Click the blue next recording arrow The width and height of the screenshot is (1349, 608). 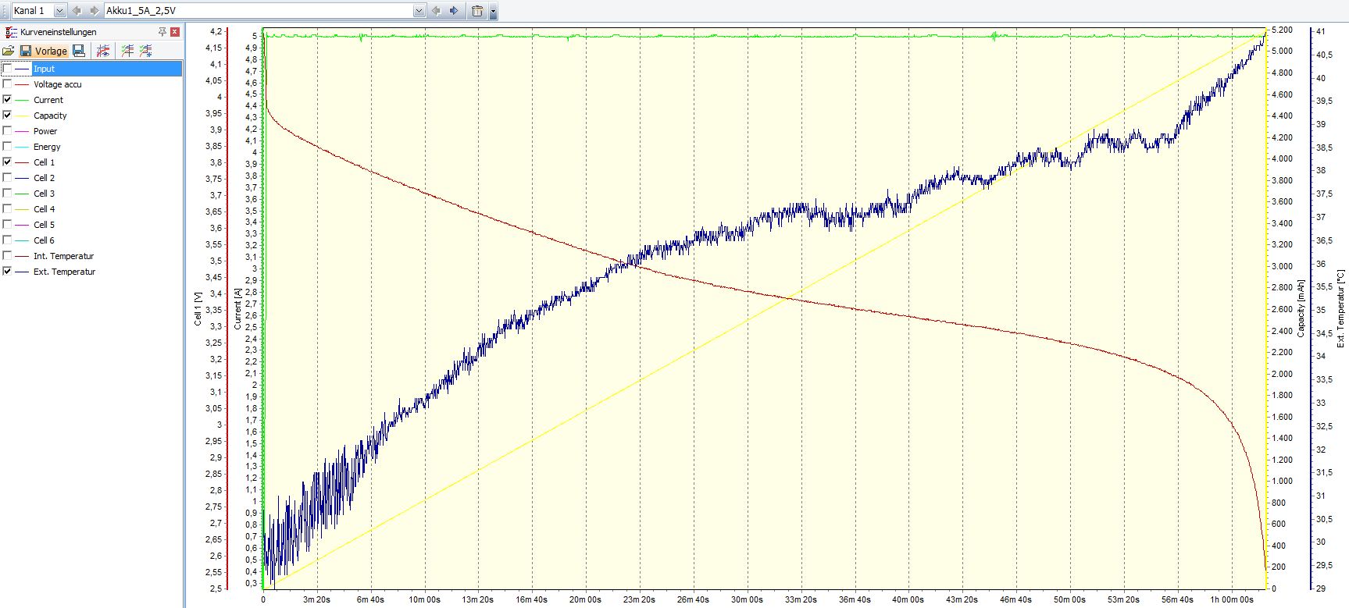click(454, 11)
